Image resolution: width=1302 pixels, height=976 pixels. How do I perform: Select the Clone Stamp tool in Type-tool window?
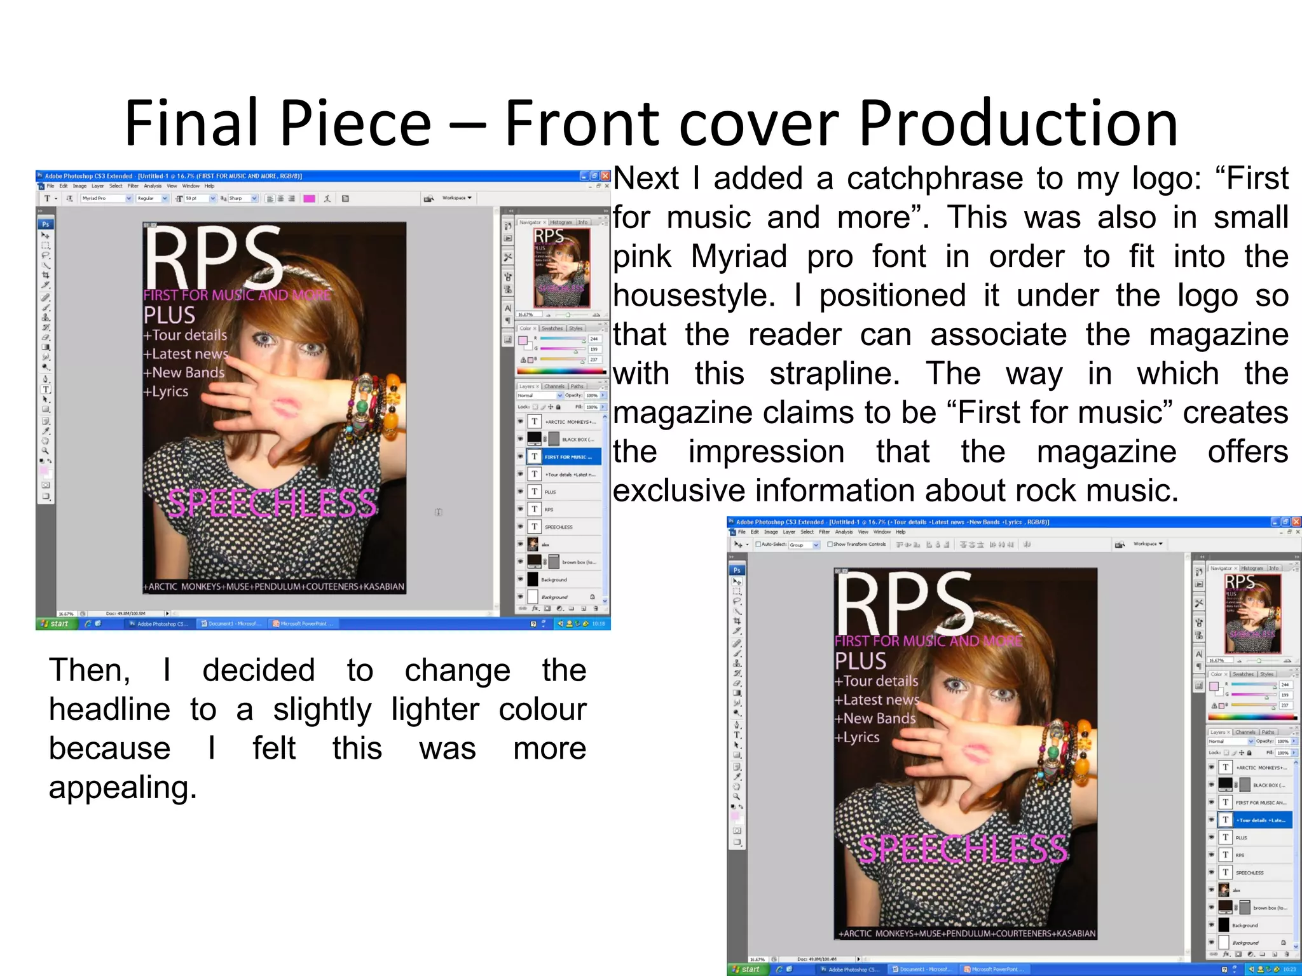[x=46, y=317]
